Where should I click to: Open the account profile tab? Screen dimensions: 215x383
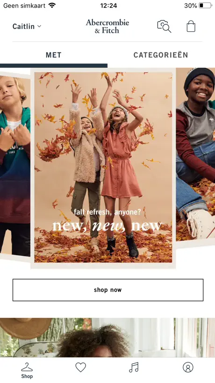point(188,367)
